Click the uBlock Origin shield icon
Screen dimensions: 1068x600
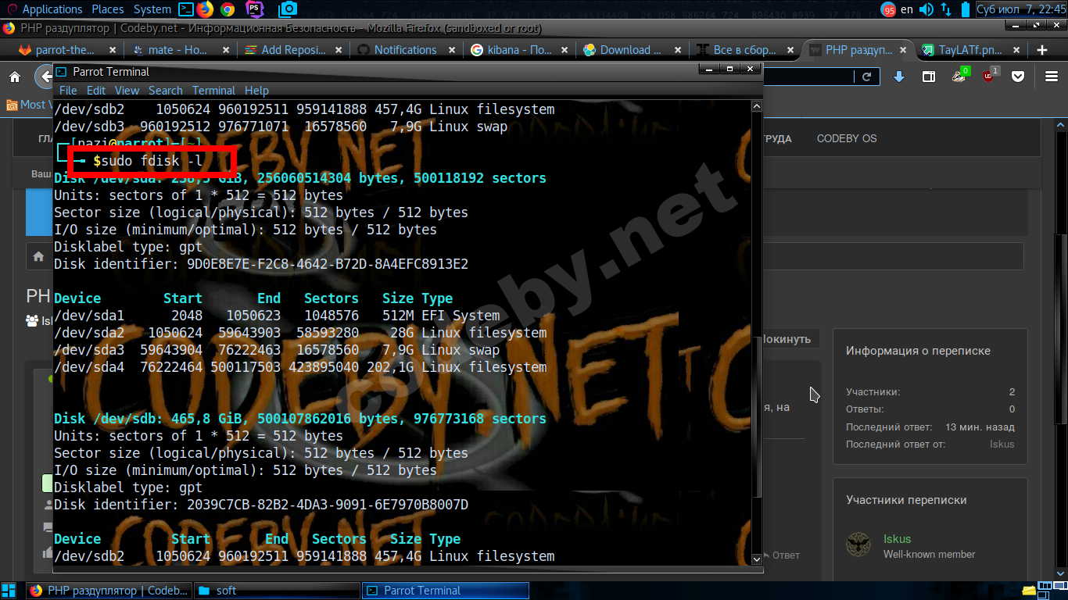[x=989, y=77]
